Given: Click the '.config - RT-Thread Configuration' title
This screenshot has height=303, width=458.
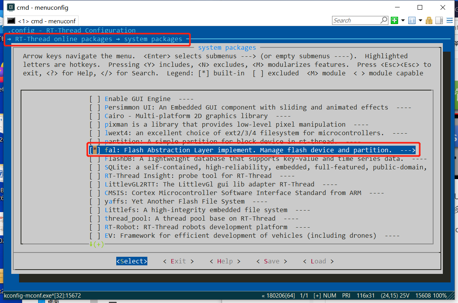Looking at the screenshot, I should [72, 30].
